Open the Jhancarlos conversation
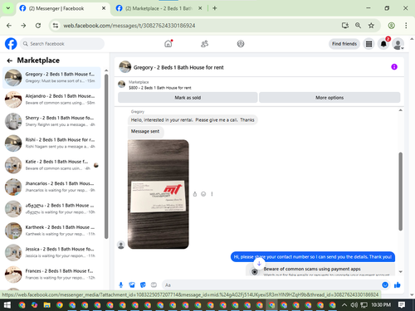415x311 pixels. point(51,187)
